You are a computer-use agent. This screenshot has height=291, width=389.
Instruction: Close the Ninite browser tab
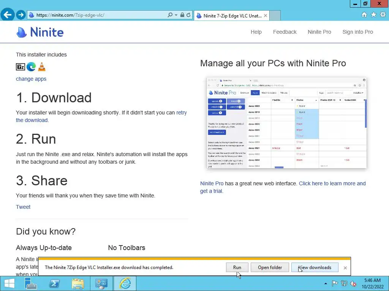[x=266, y=16]
